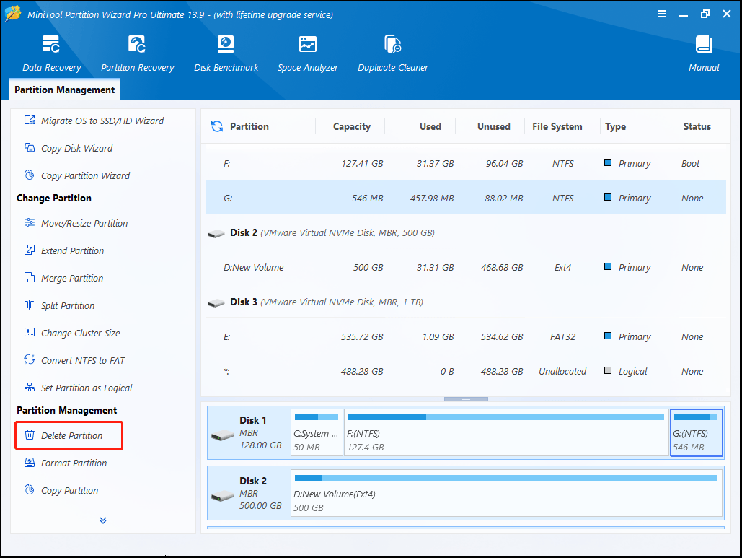Click the Primary type swatch in E: row
742x558 pixels.
(x=608, y=336)
